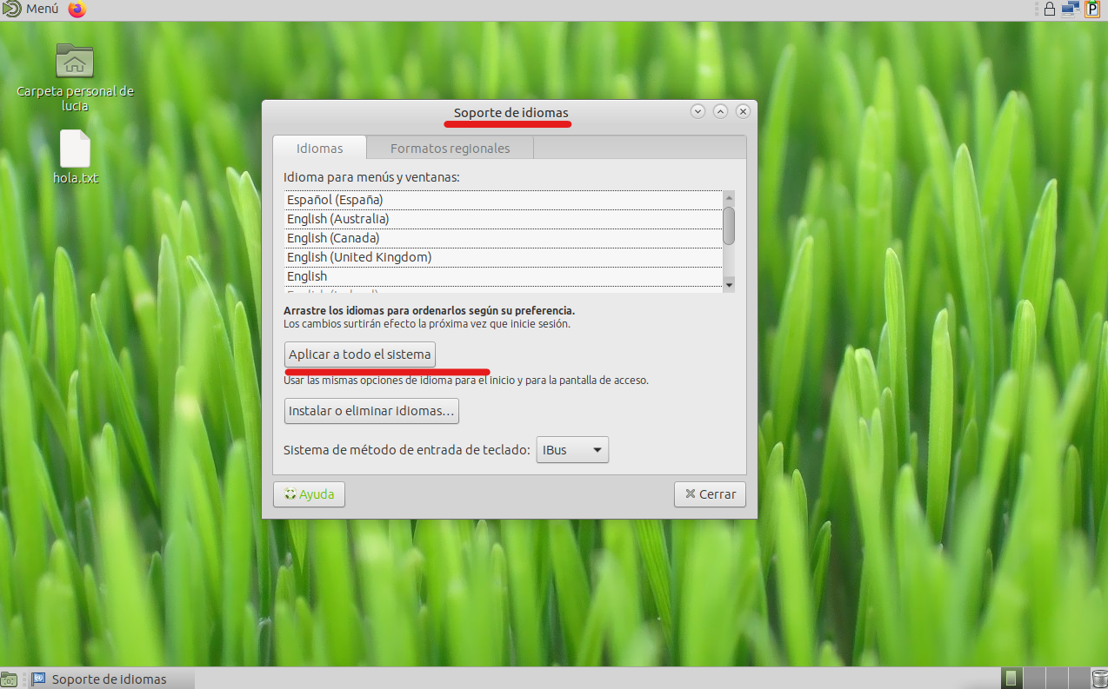Screen dimensions: 1108x689
Task: Open the network connections tray icon
Action: (x=1070, y=10)
